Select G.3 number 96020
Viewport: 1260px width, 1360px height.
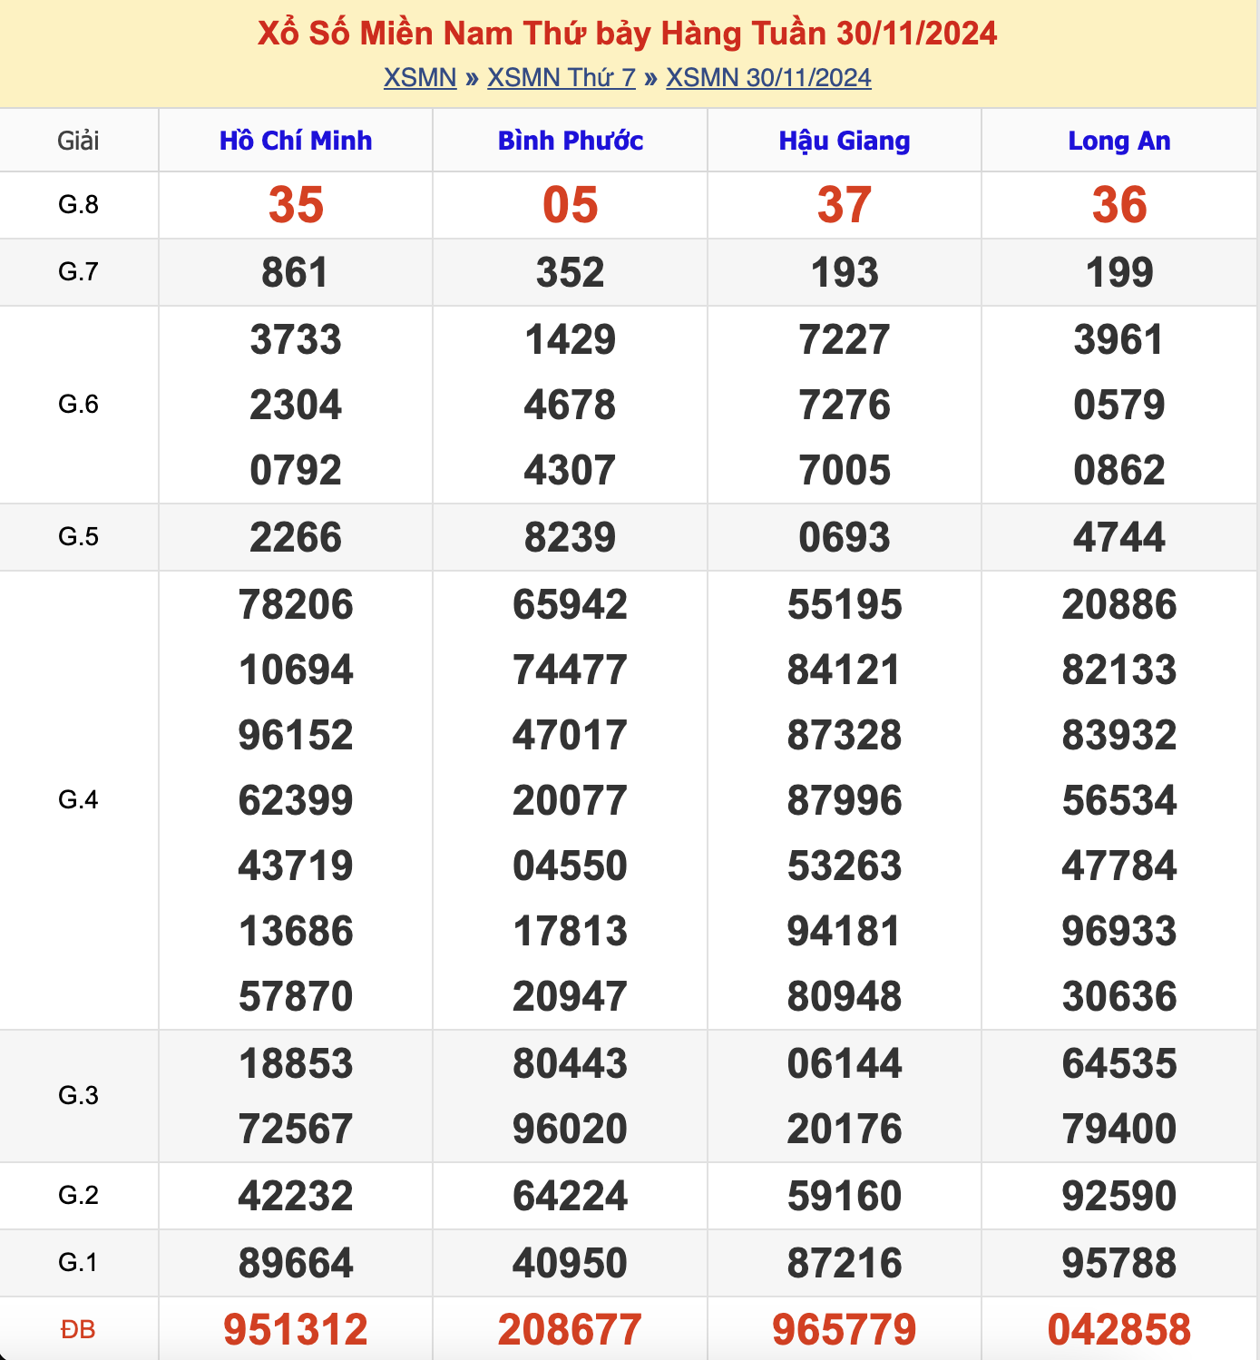[x=571, y=1129]
